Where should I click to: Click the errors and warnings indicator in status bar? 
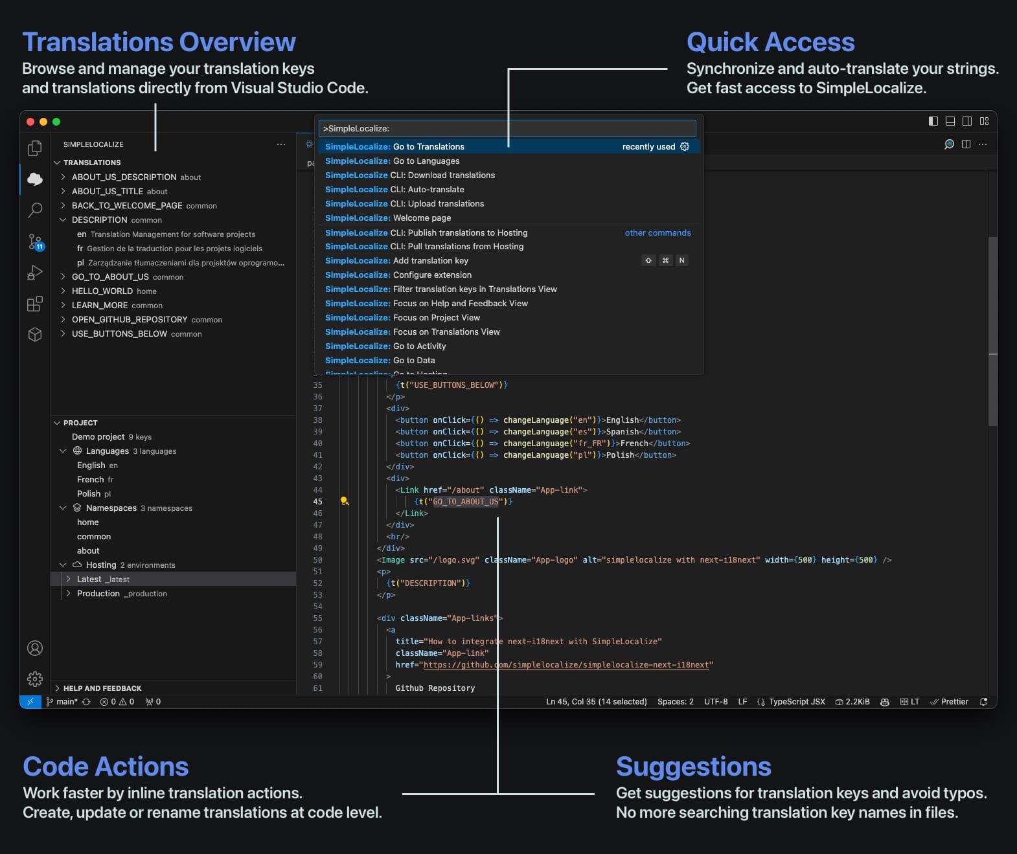click(x=117, y=702)
